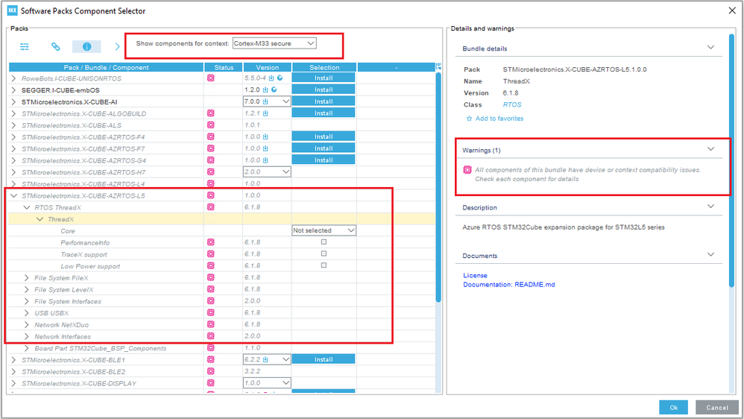Viewport: 744px width, 419px height.
Task: Click the Status column header
Action: [224, 67]
